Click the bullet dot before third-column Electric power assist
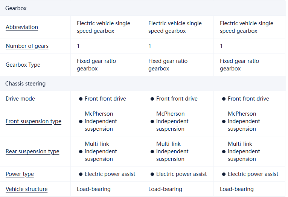Screen dimensions: 288x197 (x=224, y=174)
